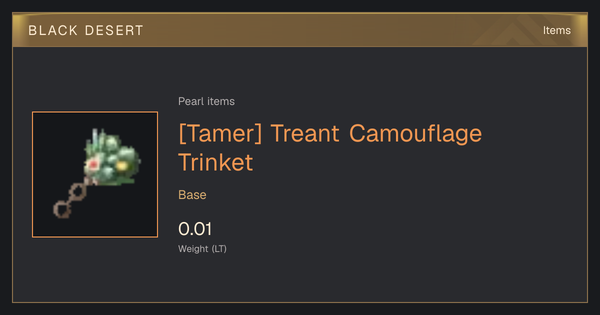Viewport: 600px width, 315px height.
Task: Select the Pearl items category label
Action: (x=206, y=101)
